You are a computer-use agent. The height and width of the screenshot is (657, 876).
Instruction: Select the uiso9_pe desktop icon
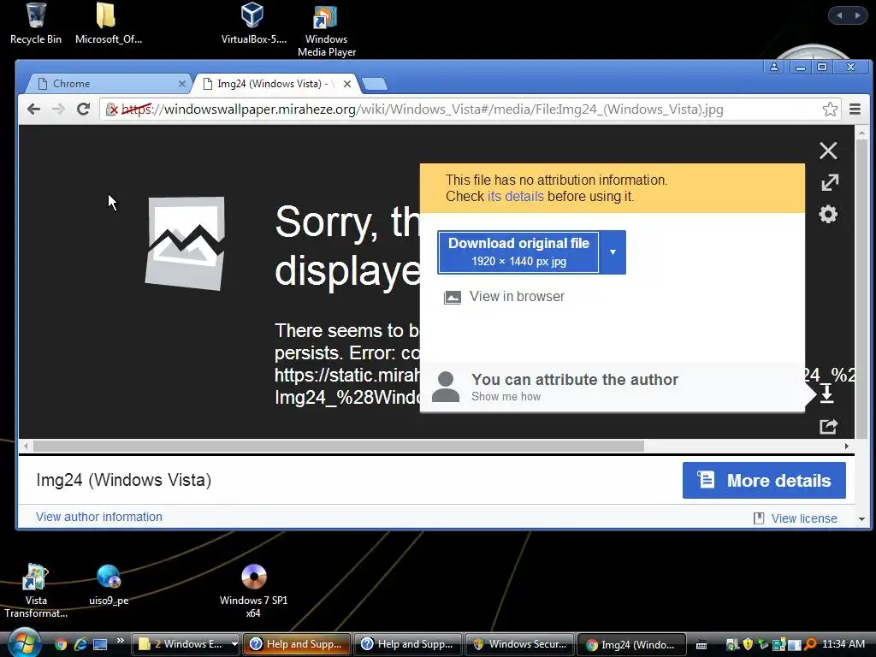tap(109, 585)
